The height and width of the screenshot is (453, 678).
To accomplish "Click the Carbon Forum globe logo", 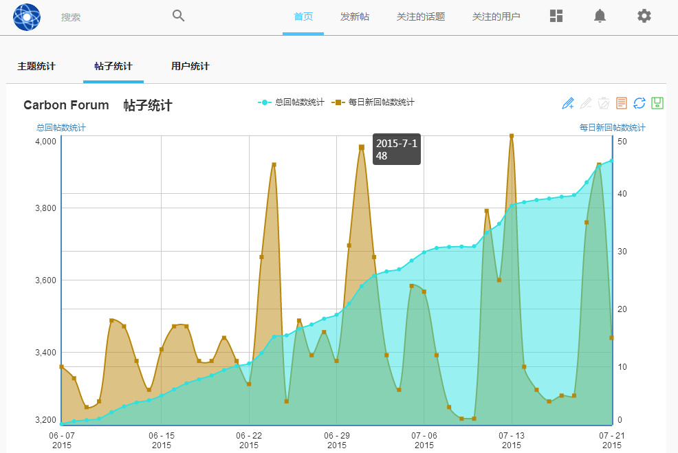I will tap(27, 17).
